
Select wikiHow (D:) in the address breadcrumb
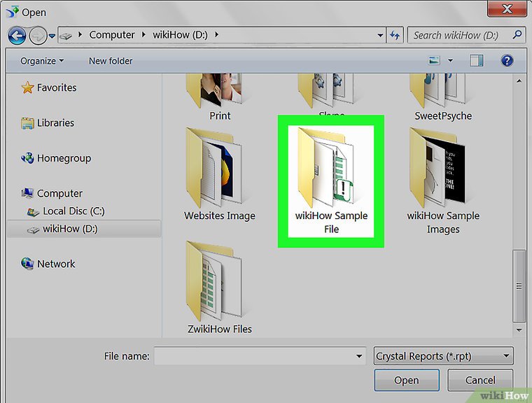[x=180, y=35]
